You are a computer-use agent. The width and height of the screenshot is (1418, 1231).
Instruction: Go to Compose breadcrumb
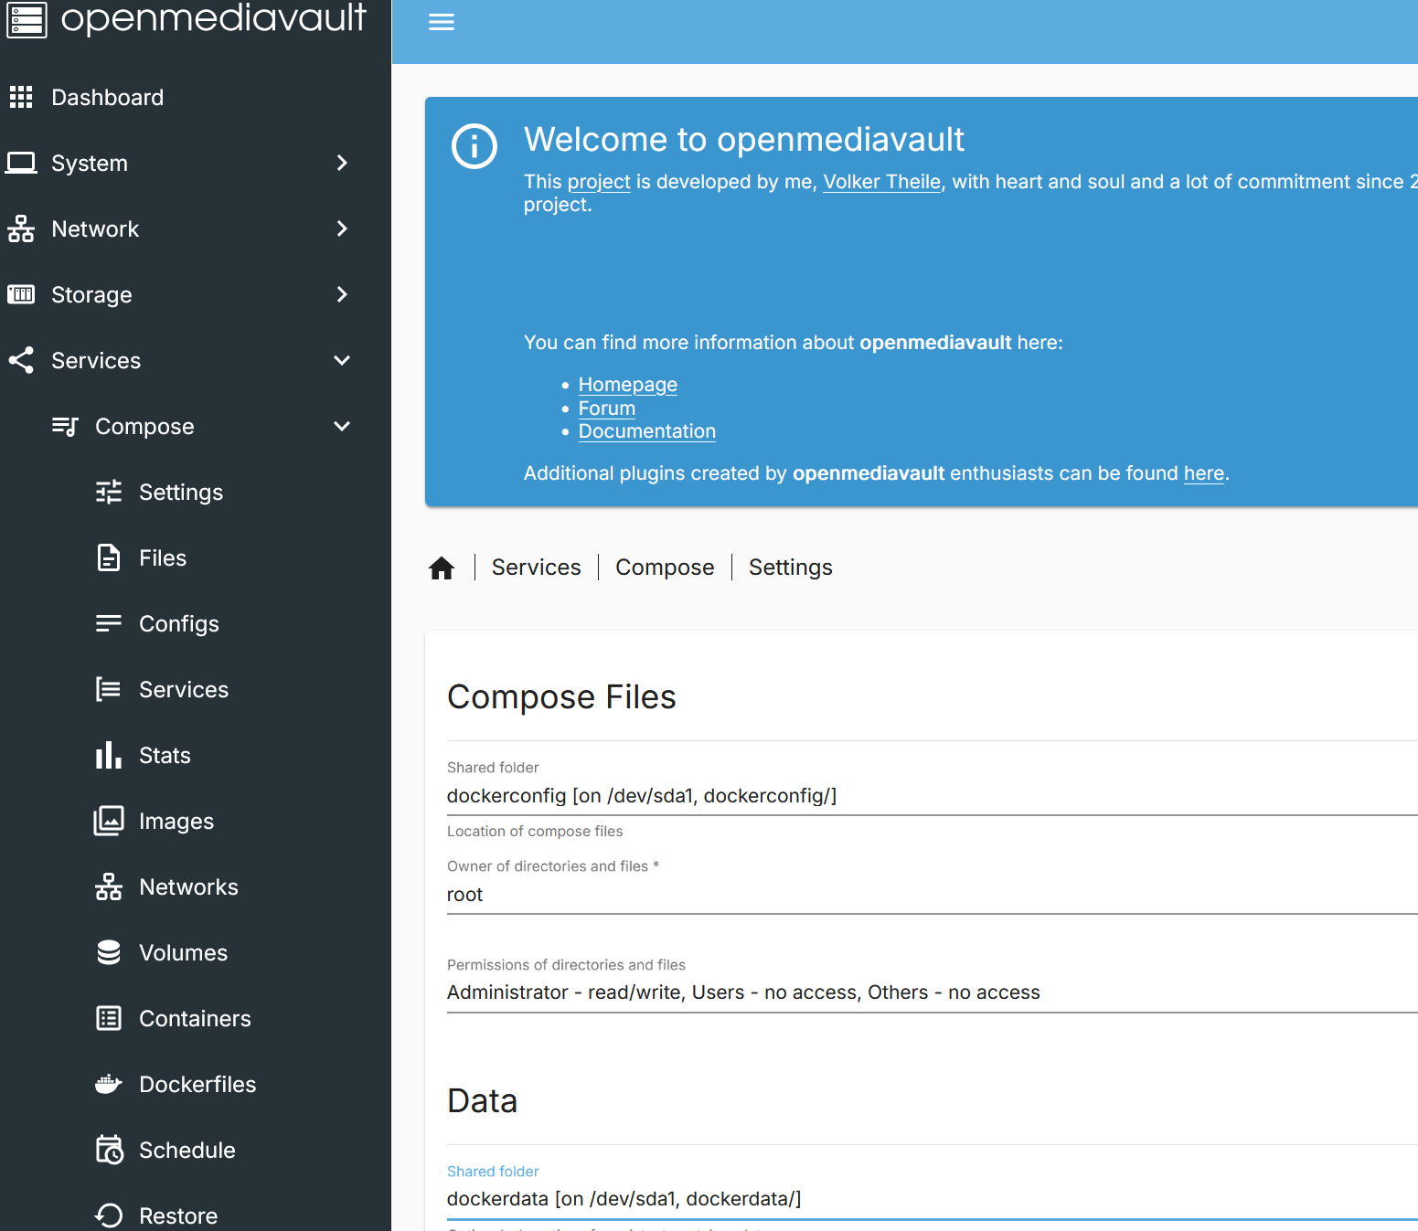[665, 568]
